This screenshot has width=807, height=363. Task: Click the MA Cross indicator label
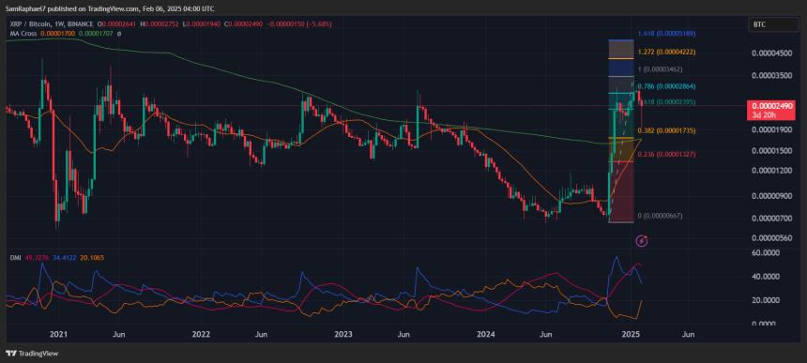[x=23, y=34]
